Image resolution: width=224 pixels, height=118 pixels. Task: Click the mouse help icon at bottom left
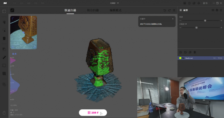click(4, 113)
